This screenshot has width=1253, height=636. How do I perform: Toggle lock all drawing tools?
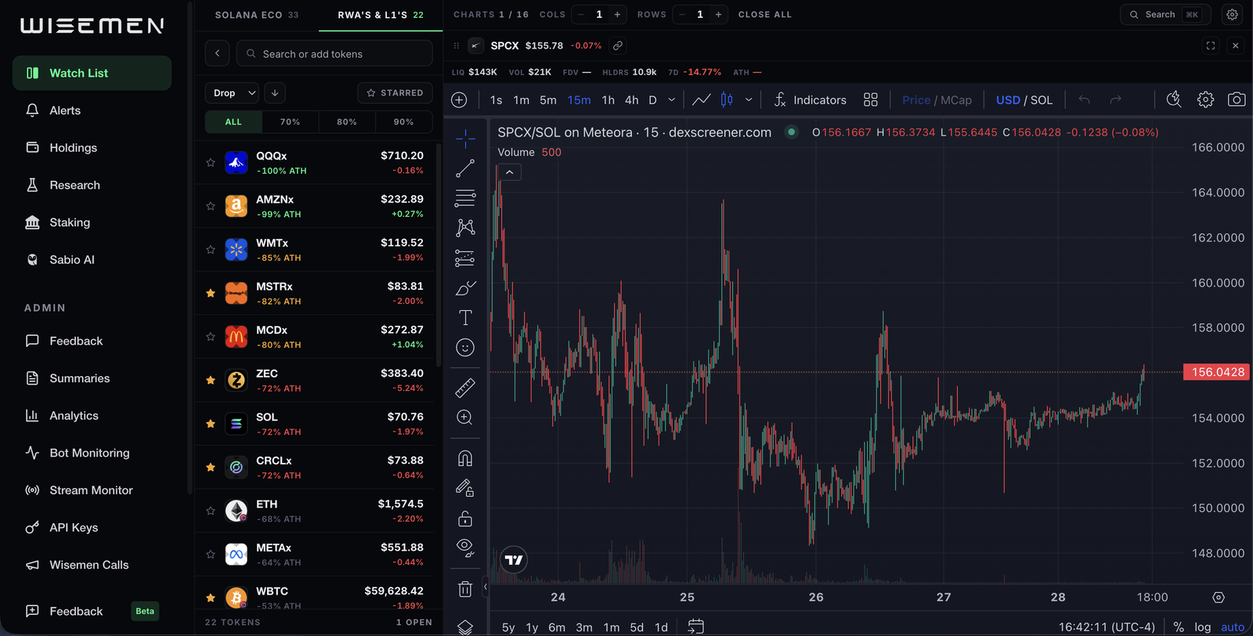coord(465,519)
